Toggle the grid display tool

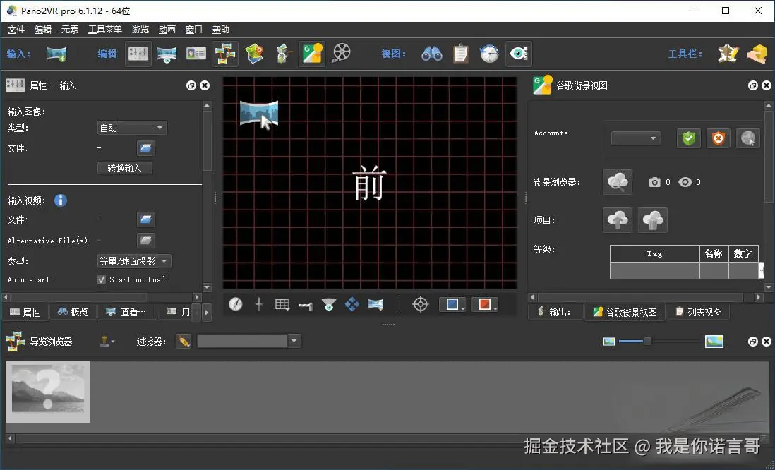click(282, 304)
